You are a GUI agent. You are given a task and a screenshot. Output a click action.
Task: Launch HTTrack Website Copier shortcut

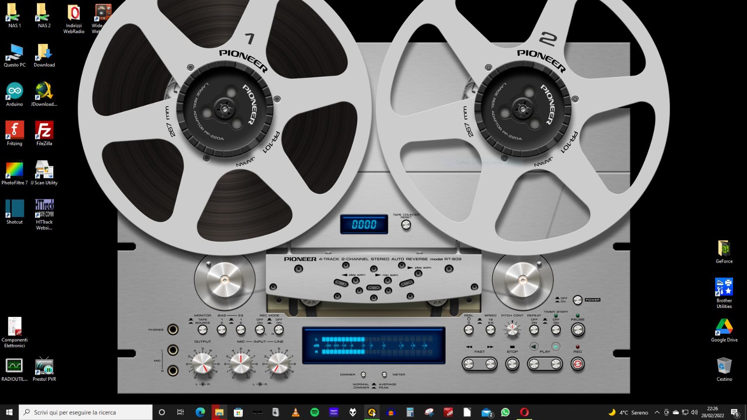44,215
